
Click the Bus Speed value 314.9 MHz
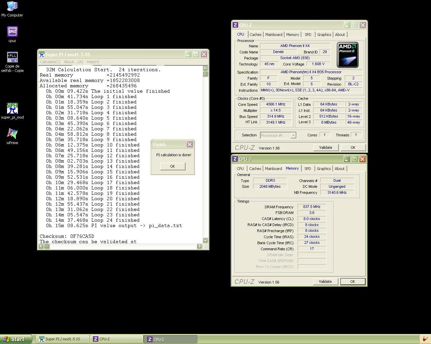[x=275, y=116]
